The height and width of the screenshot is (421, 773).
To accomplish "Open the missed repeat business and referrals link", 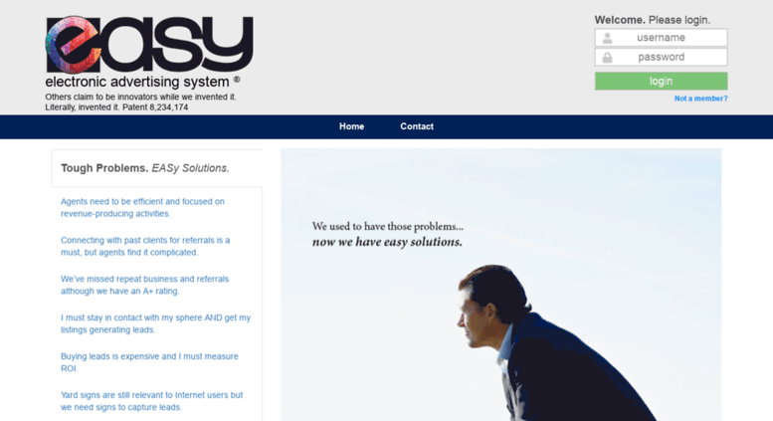I will pyautogui.click(x=145, y=285).
